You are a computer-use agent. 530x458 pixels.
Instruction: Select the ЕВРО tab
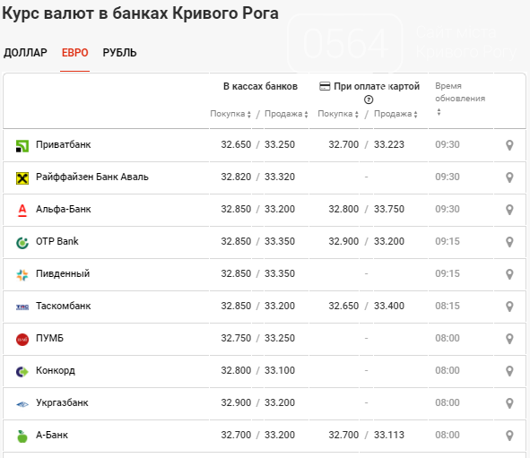(74, 53)
